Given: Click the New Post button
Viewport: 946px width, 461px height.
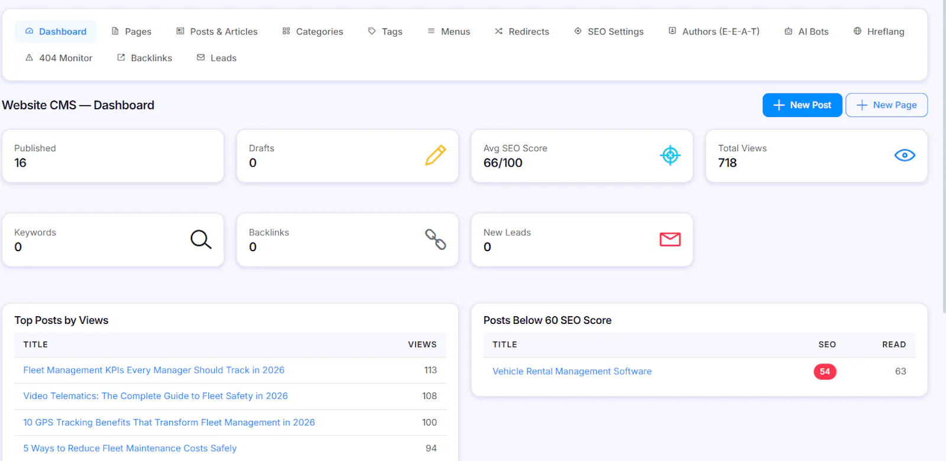Looking at the screenshot, I should click(x=802, y=105).
